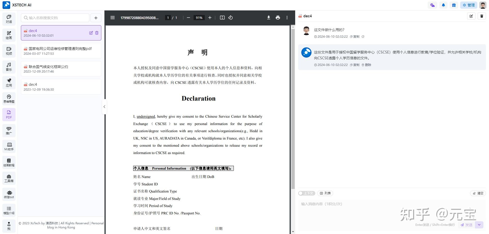Image resolution: width=489 pixels, height=234 pixels.
Task: Clear the chat with 清空 button
Action: click(x=478, y=193)
